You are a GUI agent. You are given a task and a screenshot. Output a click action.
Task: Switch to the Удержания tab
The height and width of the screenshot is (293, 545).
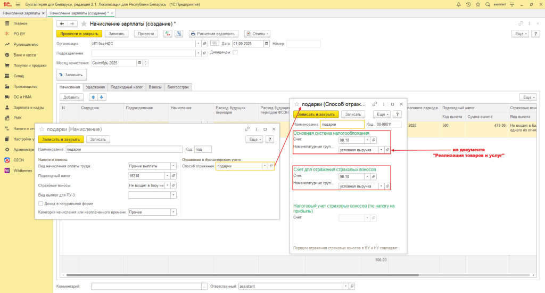click(95, 87)
